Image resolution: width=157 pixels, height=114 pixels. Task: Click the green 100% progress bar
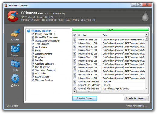(110, 30)
